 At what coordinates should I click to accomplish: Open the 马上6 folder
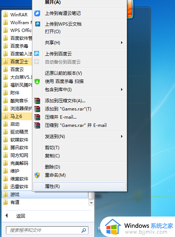17,116
